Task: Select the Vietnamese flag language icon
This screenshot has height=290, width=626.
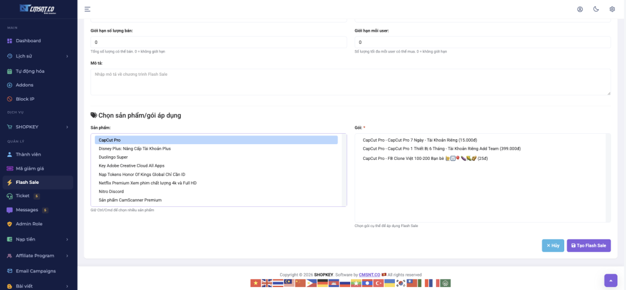Action: coord(256,283)
